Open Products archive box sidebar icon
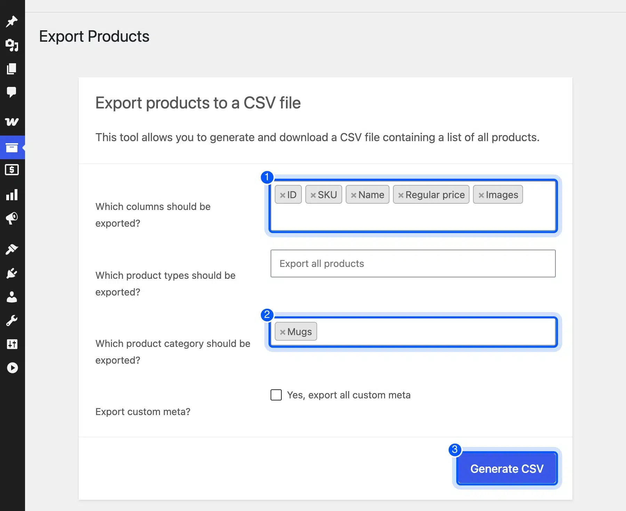The image size is (626, 511). tap(12, 148)
